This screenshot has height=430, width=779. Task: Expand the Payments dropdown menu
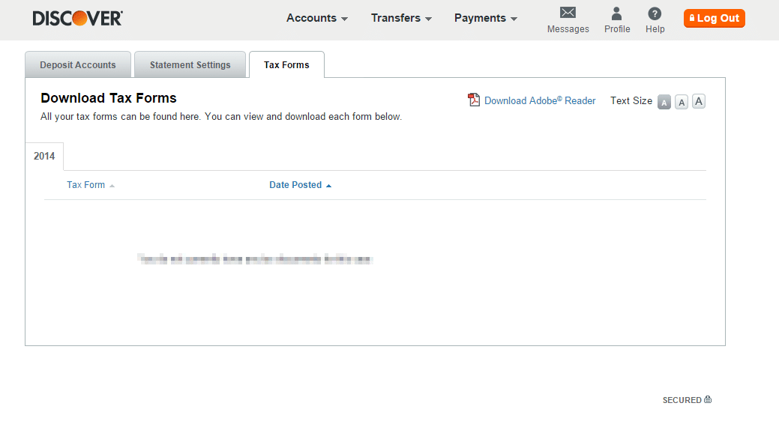tap(485, 18)
